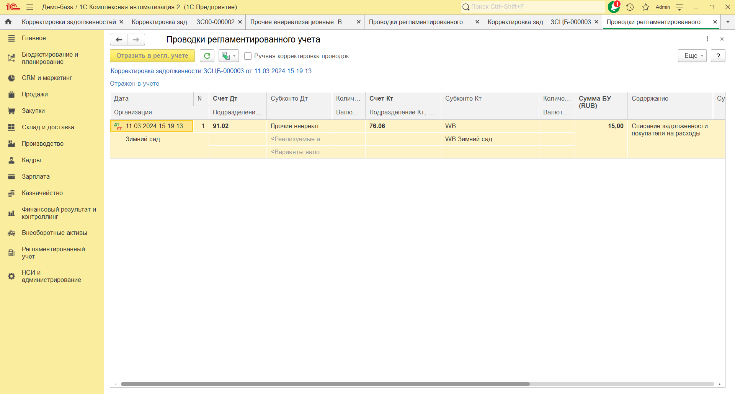
Task: Open favorites star icon
Action: 646,7
